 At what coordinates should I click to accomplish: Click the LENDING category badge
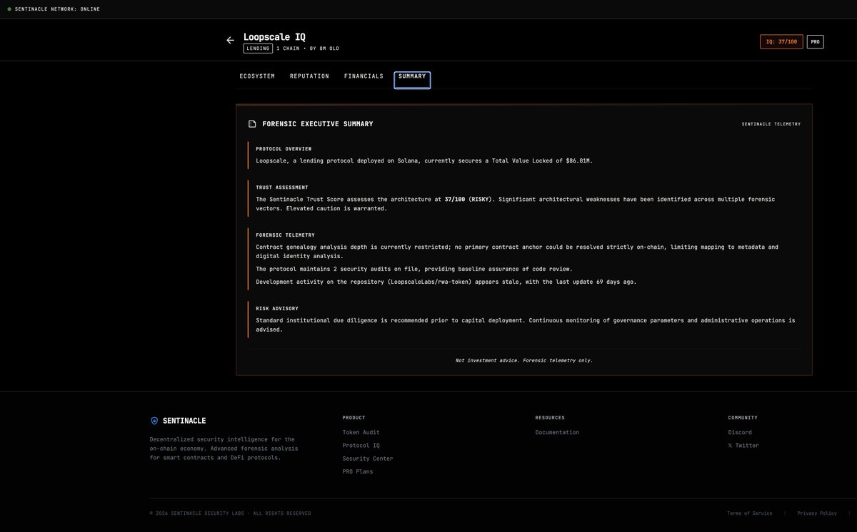coord(257,47)
